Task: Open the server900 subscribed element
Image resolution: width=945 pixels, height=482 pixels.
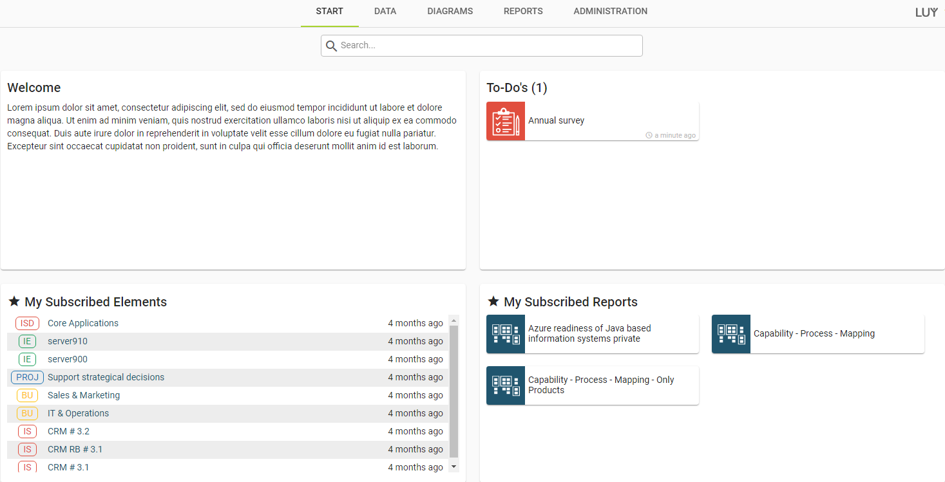Action: pyautogui.click(x=68, y=359)
